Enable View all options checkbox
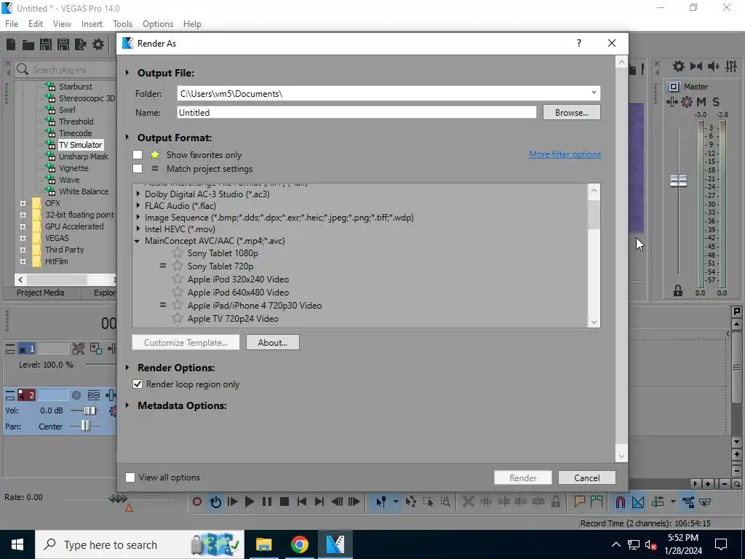745x559 pixels. tap(130, 477)
